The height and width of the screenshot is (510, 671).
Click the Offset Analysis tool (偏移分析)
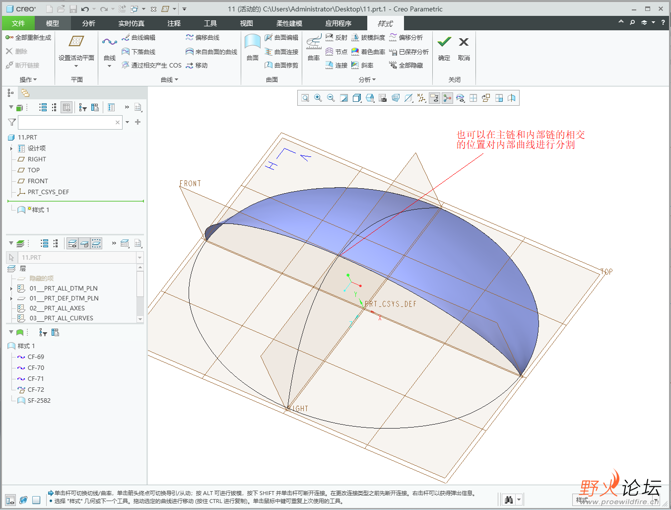click(x=406, y=38)
